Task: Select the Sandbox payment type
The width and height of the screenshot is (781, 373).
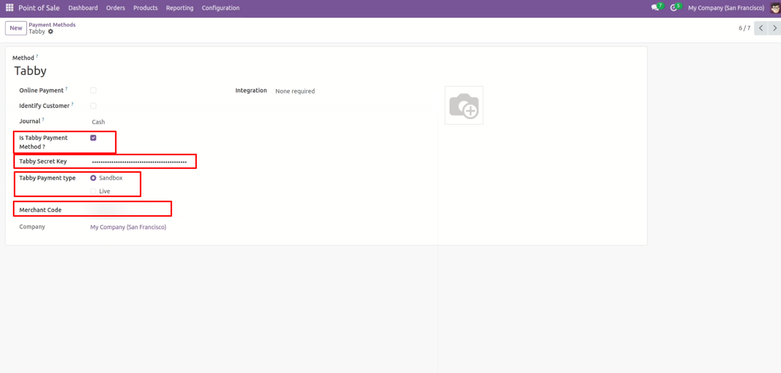Action: [93, 178]
